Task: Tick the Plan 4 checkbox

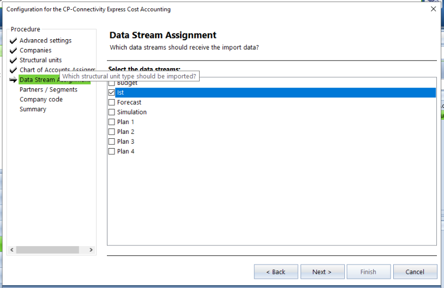Action: coord(112,151)
